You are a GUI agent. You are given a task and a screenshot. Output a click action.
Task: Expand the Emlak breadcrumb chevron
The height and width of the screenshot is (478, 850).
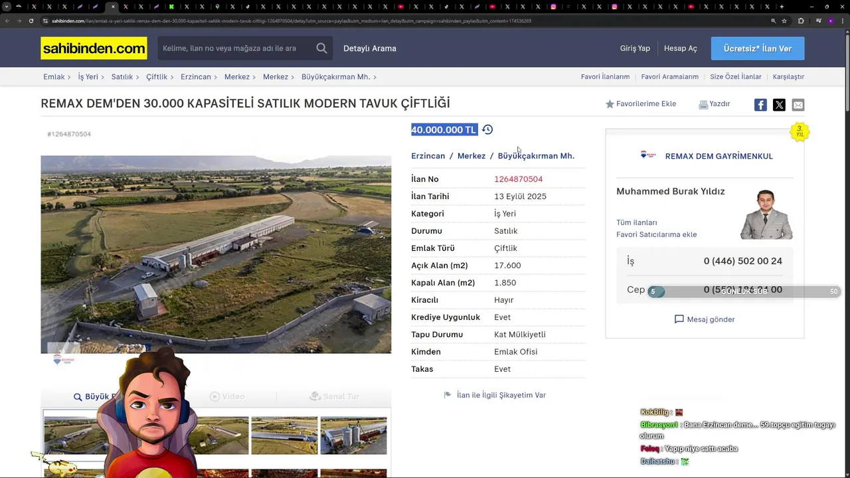pos(69,77)
